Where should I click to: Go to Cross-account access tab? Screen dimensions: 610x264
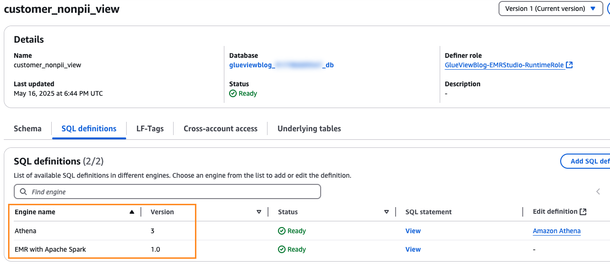tap(221, 128)
